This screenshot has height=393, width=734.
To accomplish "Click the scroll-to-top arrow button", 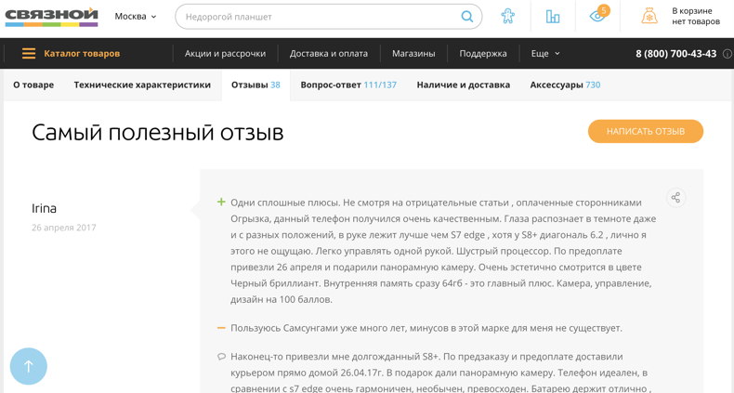I will pyautogui.click(x=29, y=366).
